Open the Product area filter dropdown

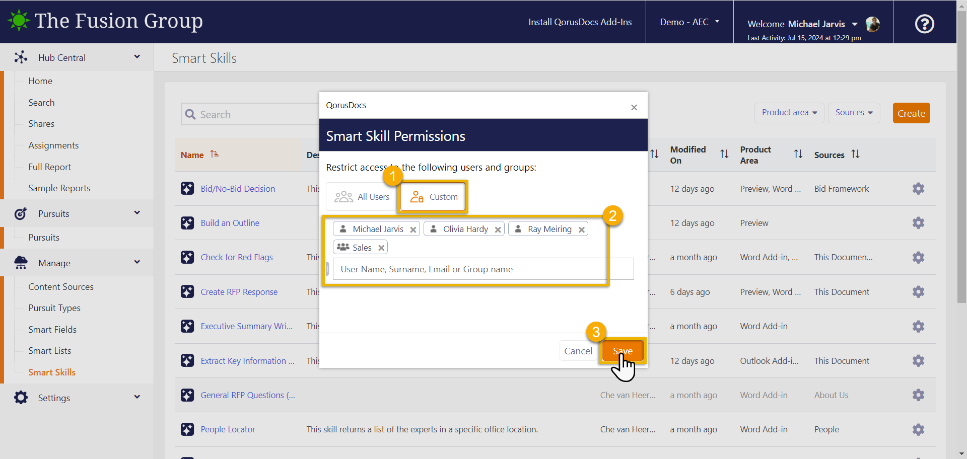(789, 113)
